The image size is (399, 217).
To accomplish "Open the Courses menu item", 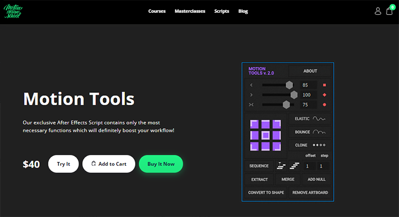I will (157, 11).
